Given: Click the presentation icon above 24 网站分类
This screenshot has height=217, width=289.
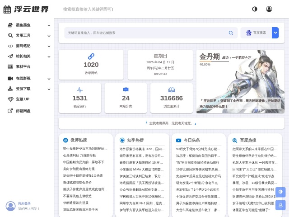Looking at the screenshot, I should click(126, 90).
